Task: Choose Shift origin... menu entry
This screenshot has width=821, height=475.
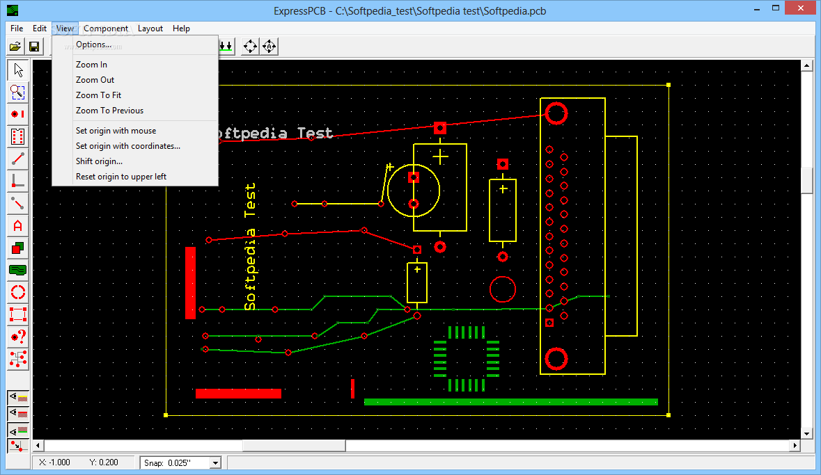Action: pyautogui.click(x=135, y=161)
